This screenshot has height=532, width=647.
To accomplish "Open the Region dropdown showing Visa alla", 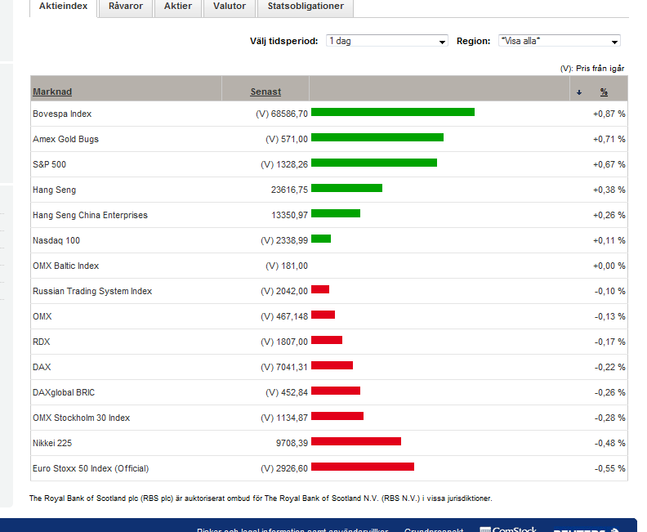I will coord(559,41).
